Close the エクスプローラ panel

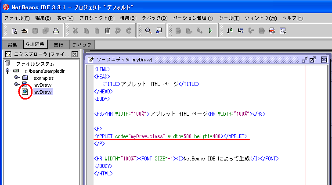(75, 54)
